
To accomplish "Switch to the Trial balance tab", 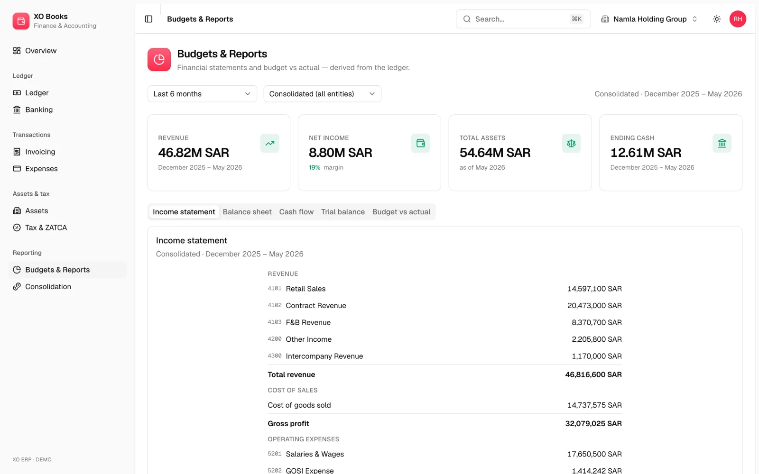I will pyautogui.click(x=343, y=212).
